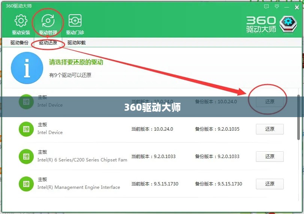
Task: Click motherboard icon of 6 Series/C200 row
Action: point(26,157)
